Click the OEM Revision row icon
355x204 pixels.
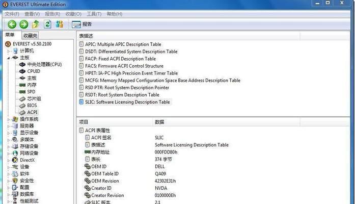88,181
